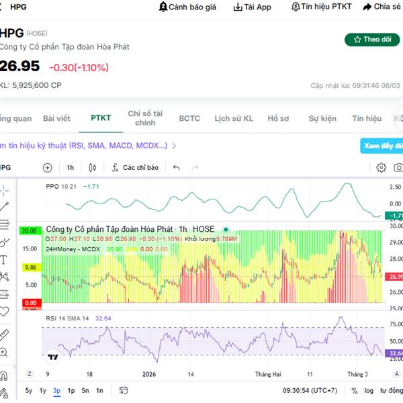Select the trend line drawing tool
This screenshot has height=403, width=403.
point(5,207)
